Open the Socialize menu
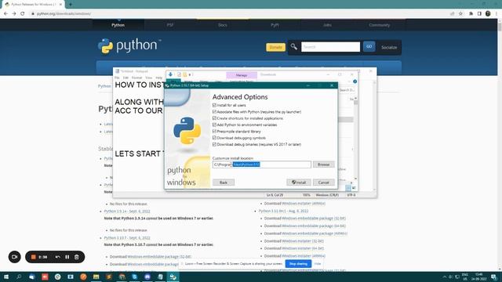The height and width of the screenshot is (282, 502). click(389, 47)
